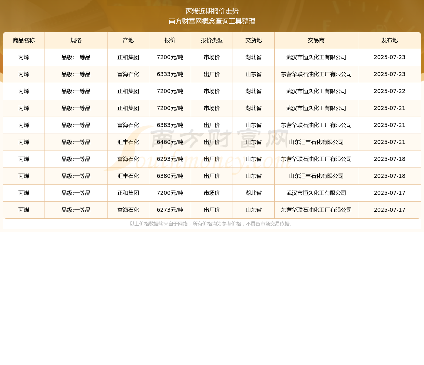Image resolution: width=424 pixels, height=365 pixels.
Task: Click the date in the 6383元/吨 row
Action: pyautogui.click(x=389, y=125)
